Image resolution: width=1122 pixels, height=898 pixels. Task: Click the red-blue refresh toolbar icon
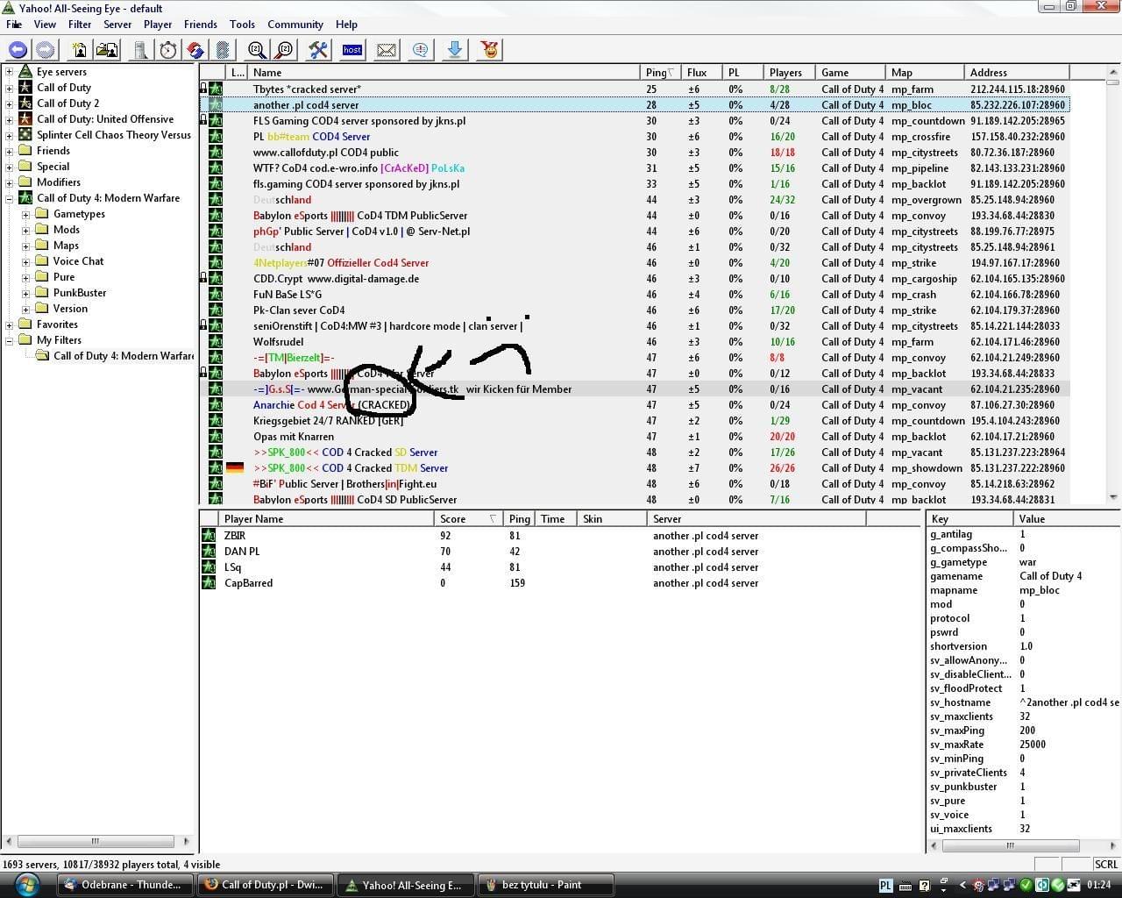(195, 50)
